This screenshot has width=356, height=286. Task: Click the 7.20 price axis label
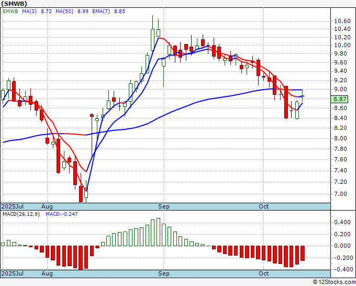click(341, 182)
